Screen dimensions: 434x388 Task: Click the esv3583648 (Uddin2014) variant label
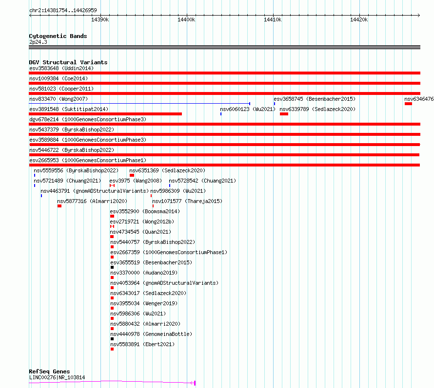[61, 68]
